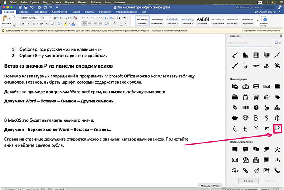
Task: Toggle italic formatting (К)
Action: click(x=28, y=23)
